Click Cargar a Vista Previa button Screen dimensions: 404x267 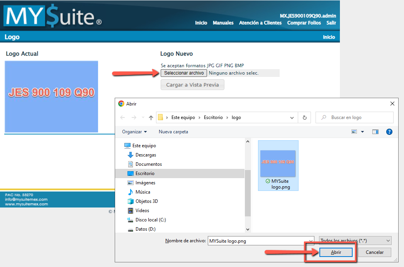(x=192, y=85)
